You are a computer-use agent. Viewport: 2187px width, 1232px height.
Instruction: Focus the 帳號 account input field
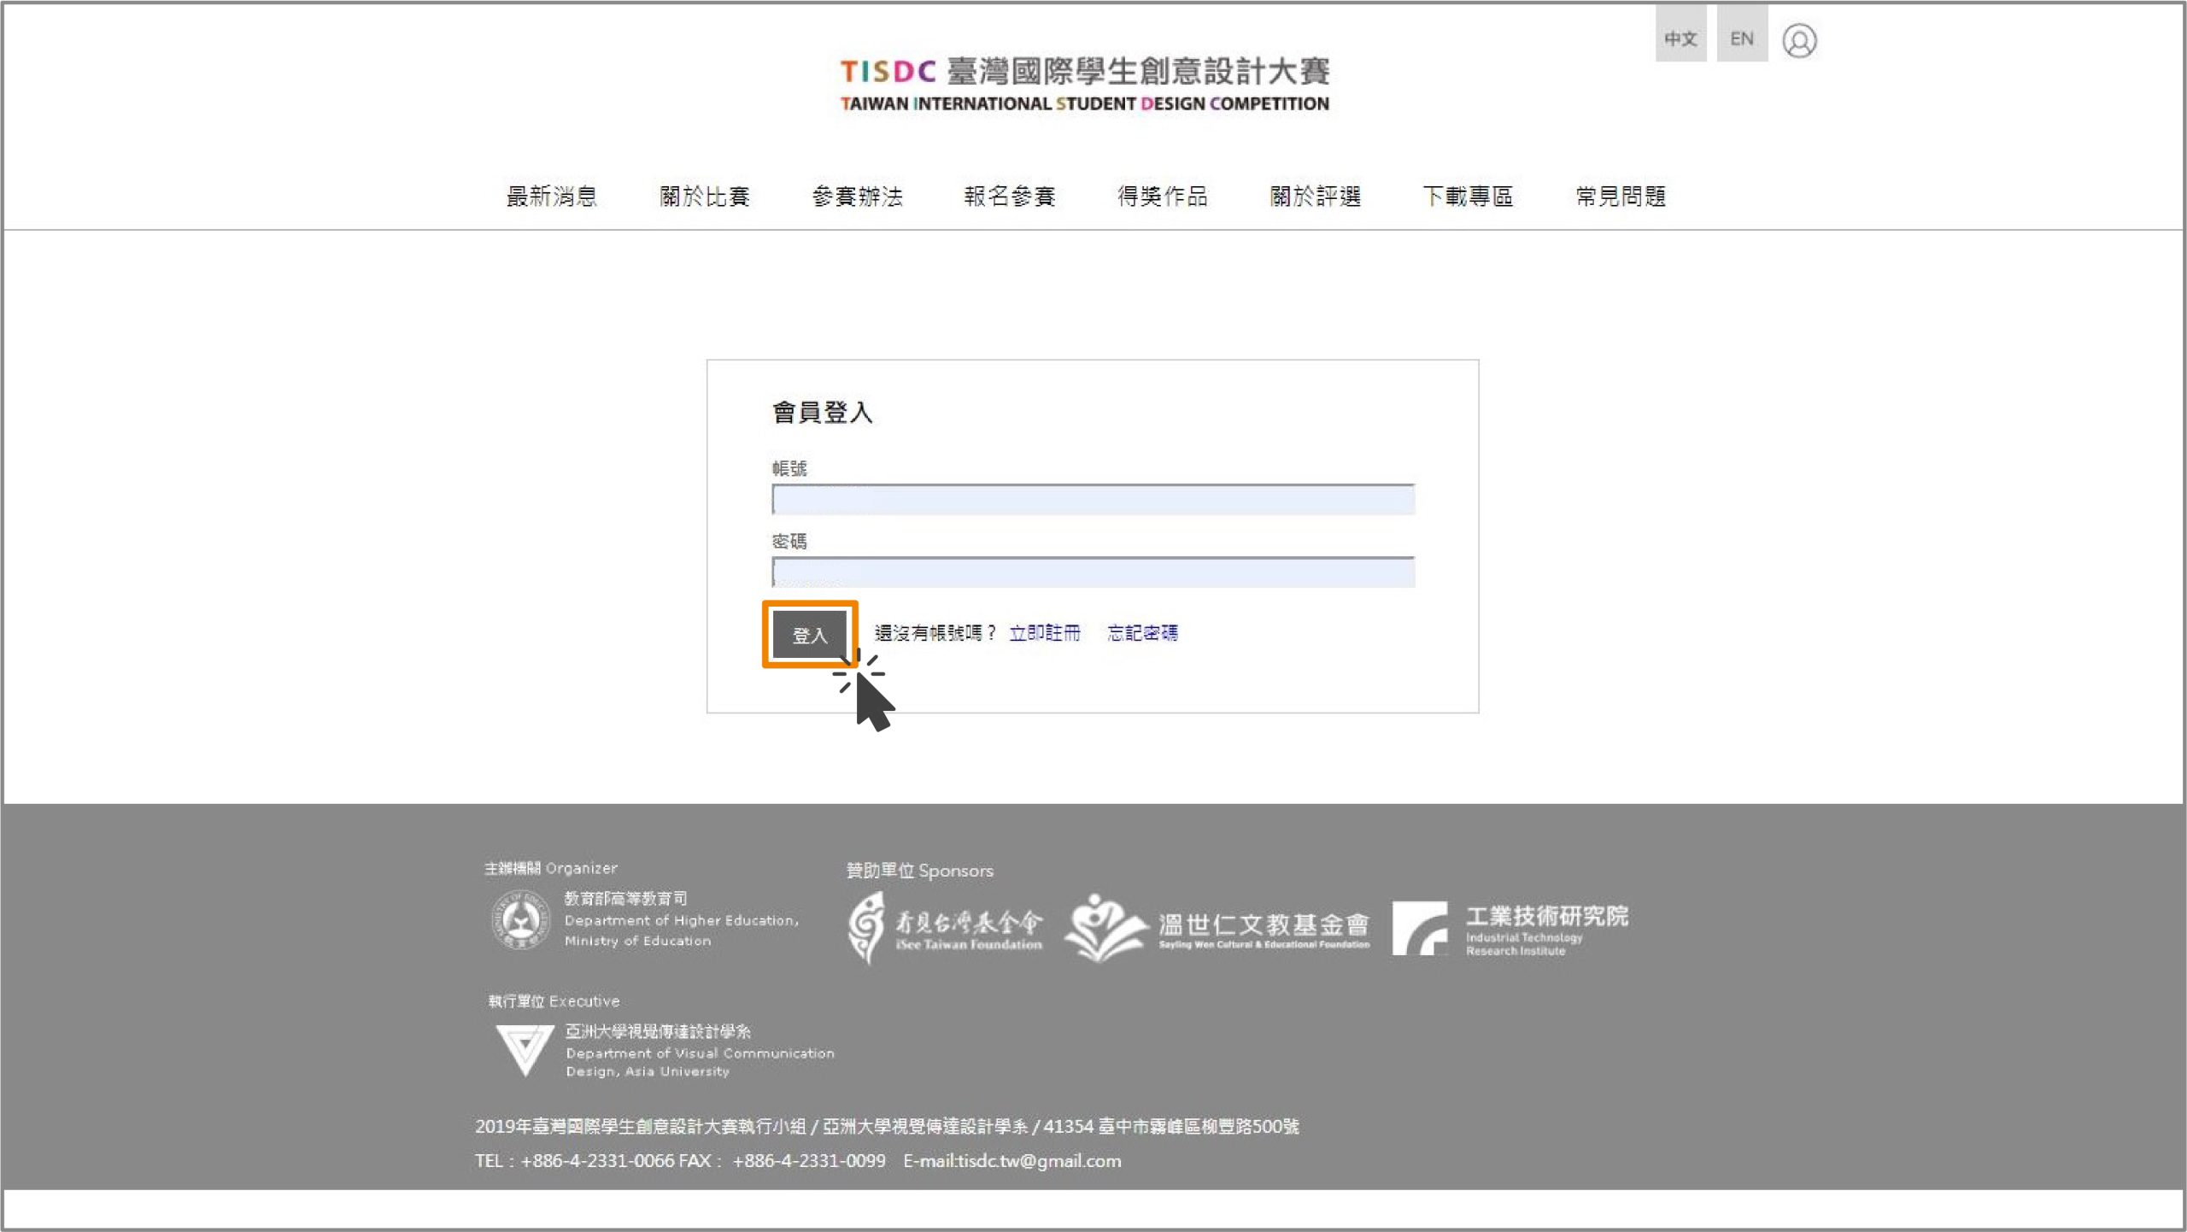[x=1093, y=500]
